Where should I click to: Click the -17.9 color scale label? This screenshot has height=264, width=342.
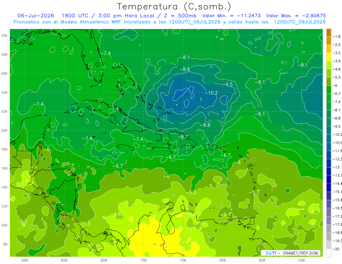click(337, 224)
